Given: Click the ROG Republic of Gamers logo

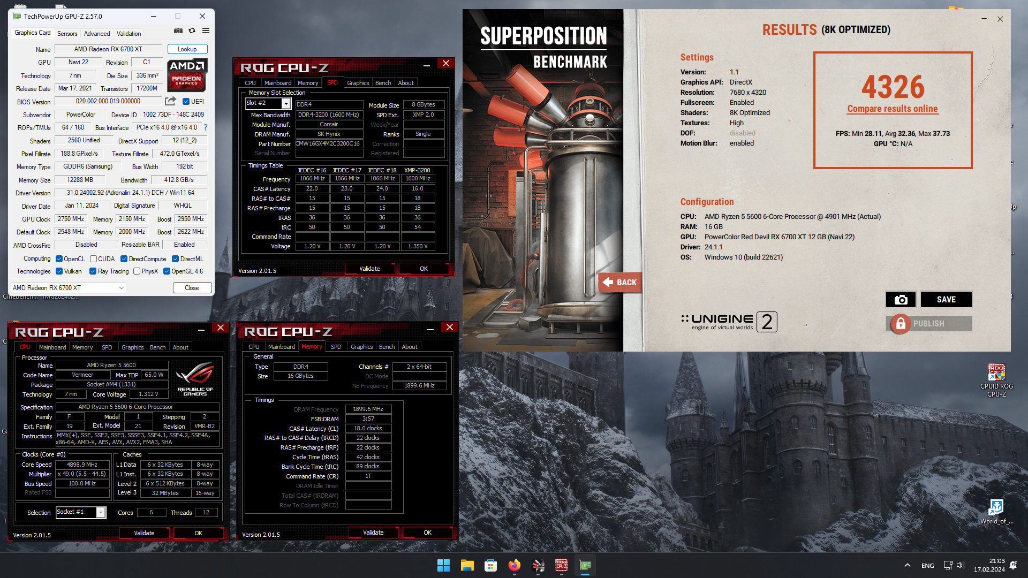Looking at the screenshot, I should click(195, 379).
